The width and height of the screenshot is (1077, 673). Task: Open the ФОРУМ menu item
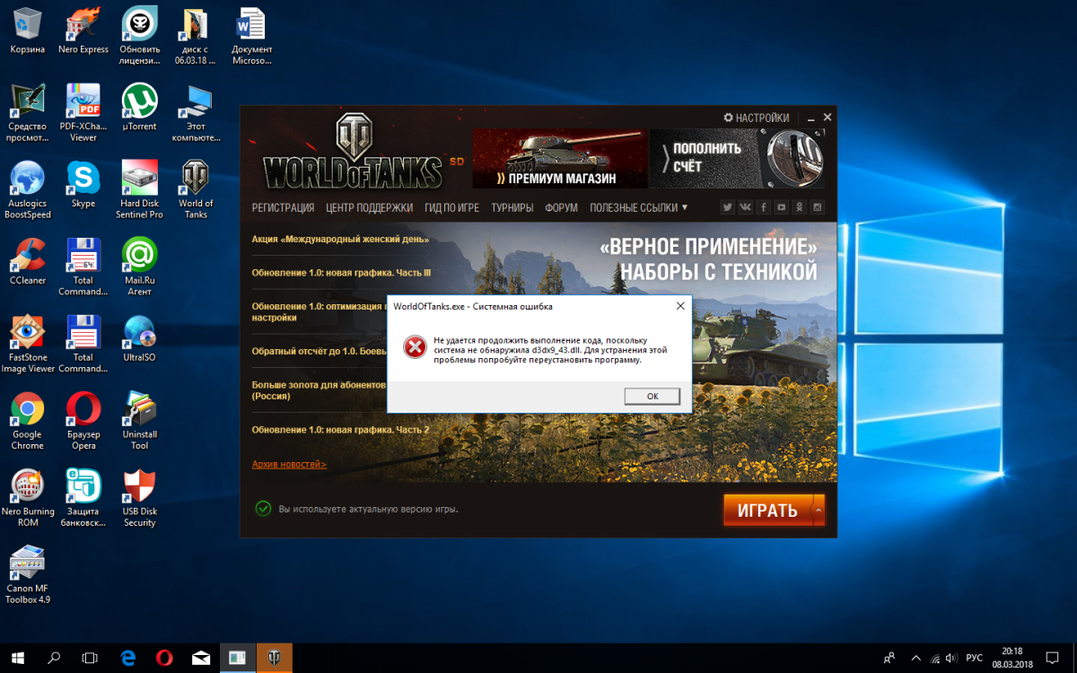pyautogui.click(x=561, y=207)
